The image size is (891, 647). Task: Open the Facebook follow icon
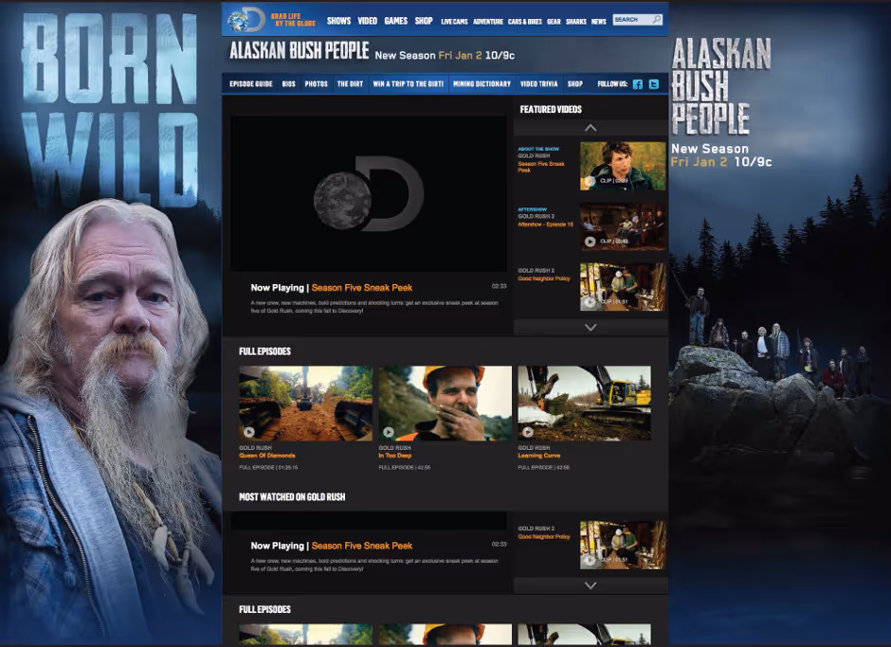(638, 84)
